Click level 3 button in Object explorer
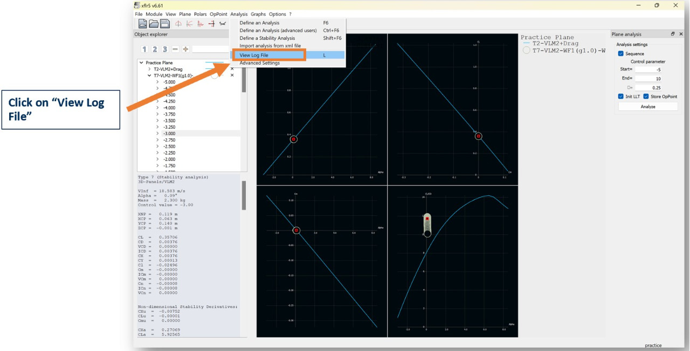This screenshot has height=351, width=690. [x=165, y=49]
